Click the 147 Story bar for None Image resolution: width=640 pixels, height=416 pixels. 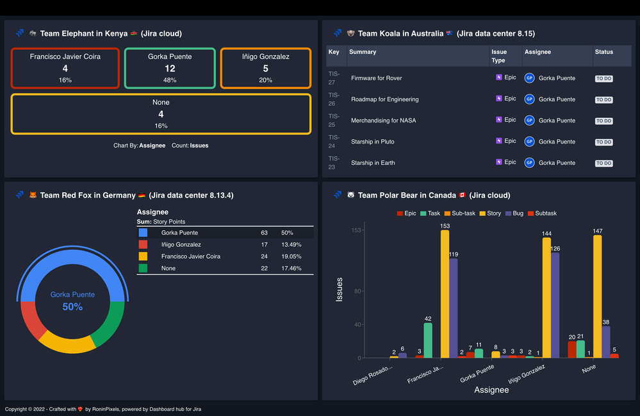[598, 296]
